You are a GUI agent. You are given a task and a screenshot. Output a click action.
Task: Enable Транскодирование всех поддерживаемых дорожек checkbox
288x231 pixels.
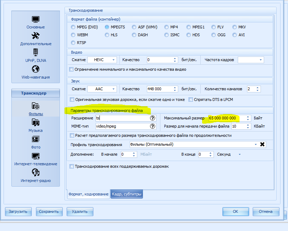coord(72,166)
